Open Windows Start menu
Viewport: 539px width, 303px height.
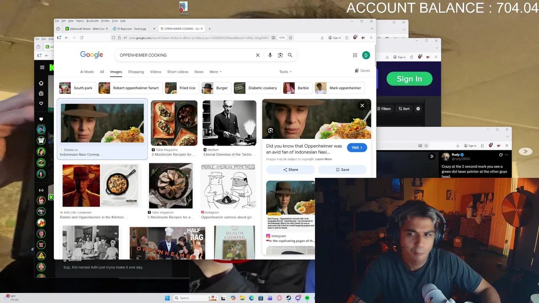pos(167,298)
